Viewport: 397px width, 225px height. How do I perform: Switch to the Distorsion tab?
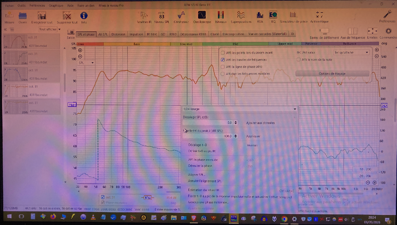coord(118,34)
